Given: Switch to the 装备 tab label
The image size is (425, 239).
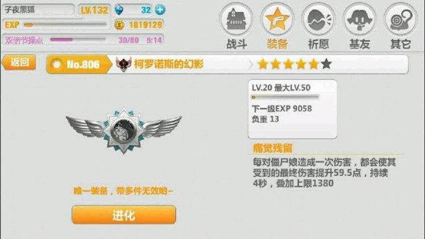Looking at the screenshot, I should [277, 44].
